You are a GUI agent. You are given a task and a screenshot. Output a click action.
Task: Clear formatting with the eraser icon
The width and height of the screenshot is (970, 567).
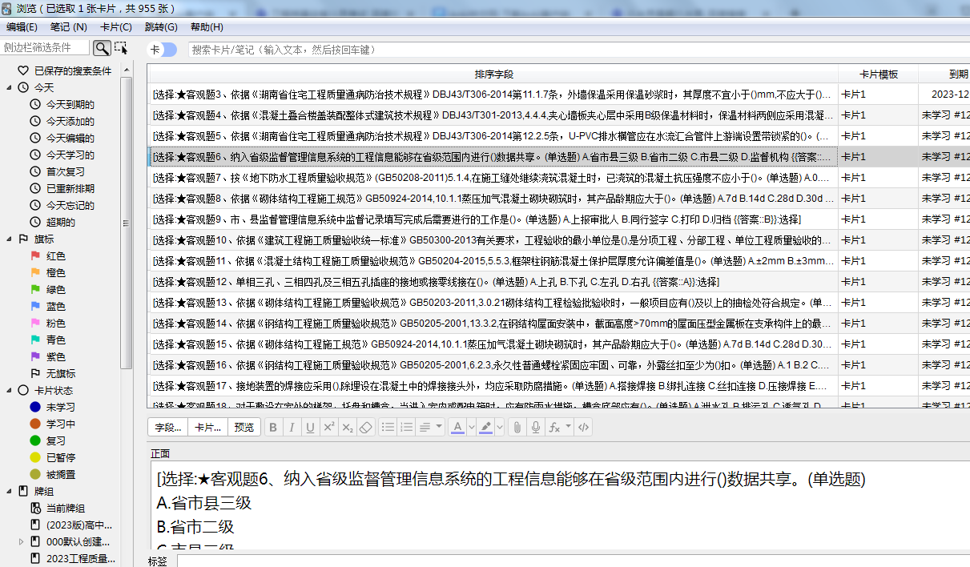click(x=365, y=428)
